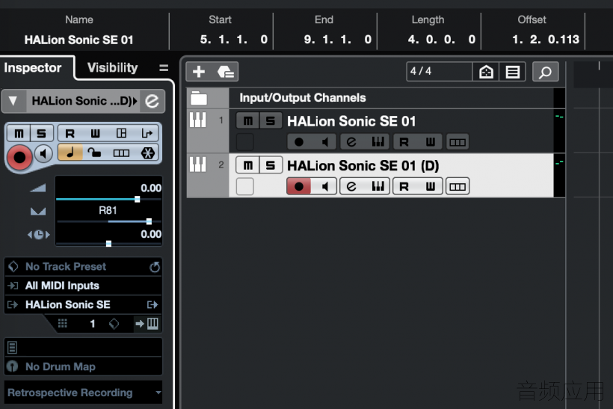Screen dimensions: 613x409
Task: Click HALion Sonic SE 01 name field in info line
Action: tap(79, 40)
